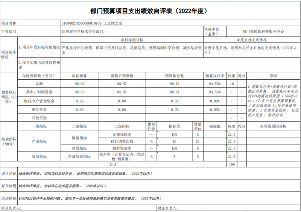The width and height of the screenshot is (301, 212).
Task: Click the 一级指标 column header
Action: coord(39,126)
